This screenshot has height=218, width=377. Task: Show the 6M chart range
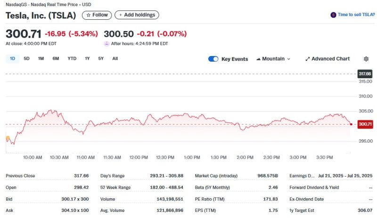(x=56, y=59)
